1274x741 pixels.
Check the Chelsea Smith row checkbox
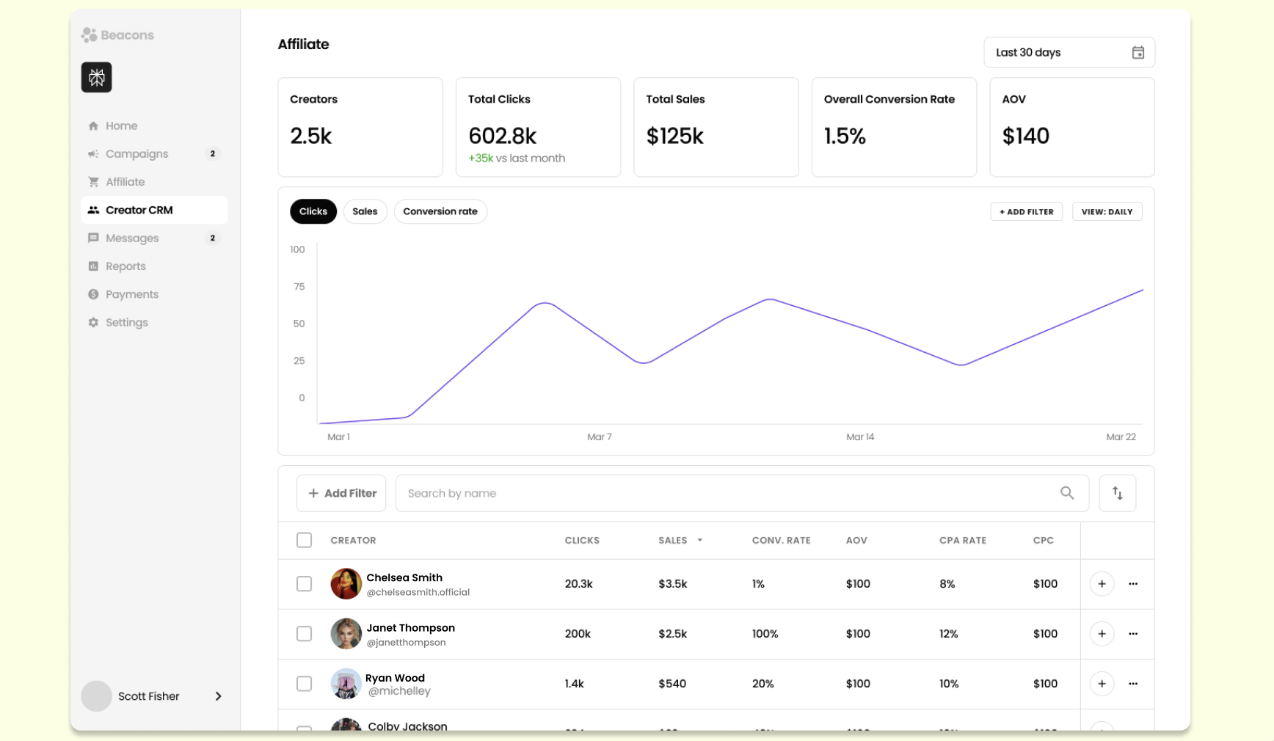(x=304, y=584)
